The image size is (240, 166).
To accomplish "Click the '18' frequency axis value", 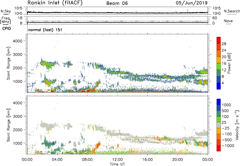I will [20, 18].
